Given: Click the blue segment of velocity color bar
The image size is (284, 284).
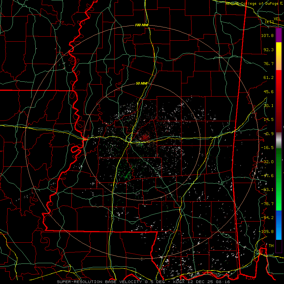Looking at the screenshot, I should point(279,225).
